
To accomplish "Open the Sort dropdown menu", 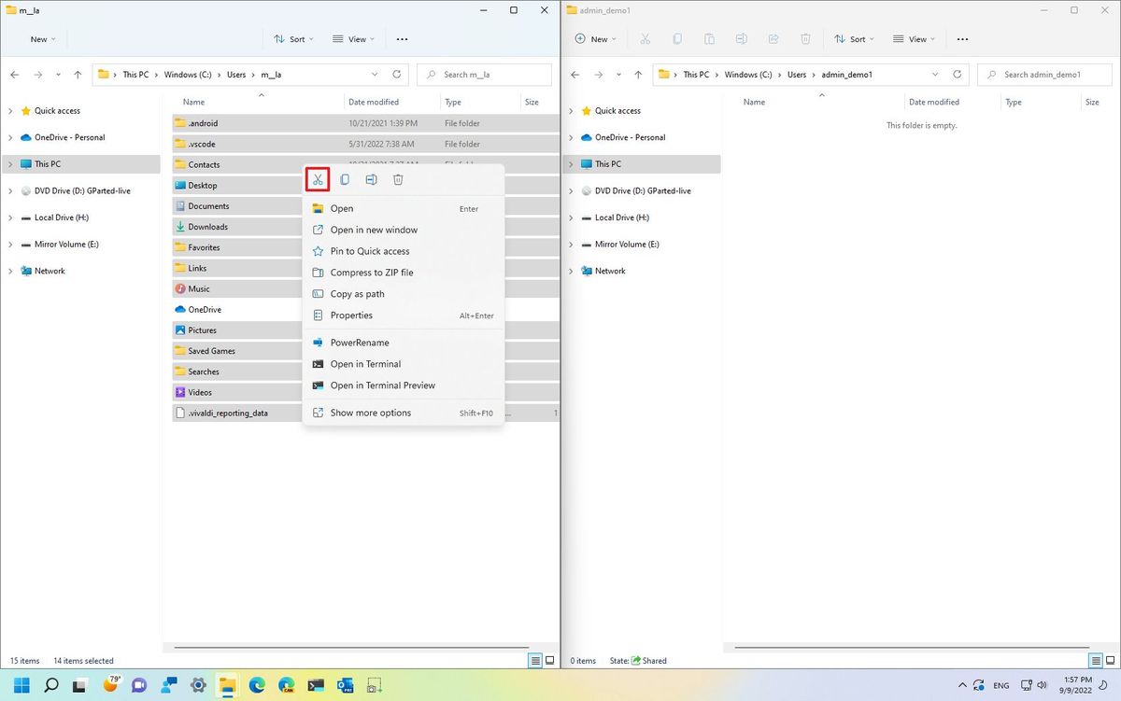I will point(293,39).
